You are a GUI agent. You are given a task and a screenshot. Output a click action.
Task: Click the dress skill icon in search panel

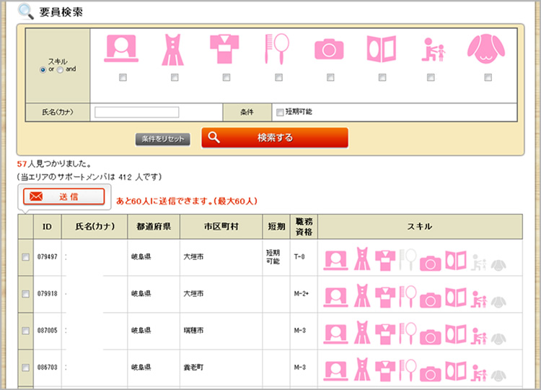(173, 50)
